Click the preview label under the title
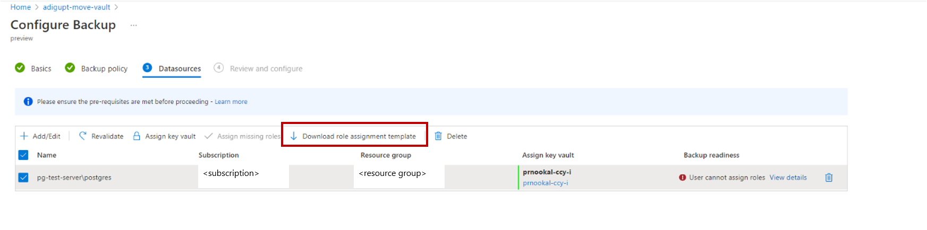The image size is (927, 230). 21,39
